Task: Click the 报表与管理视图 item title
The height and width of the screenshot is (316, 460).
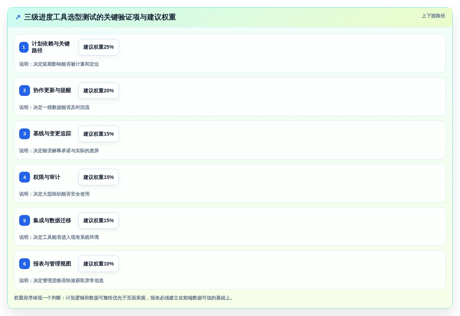Action: 52,264
